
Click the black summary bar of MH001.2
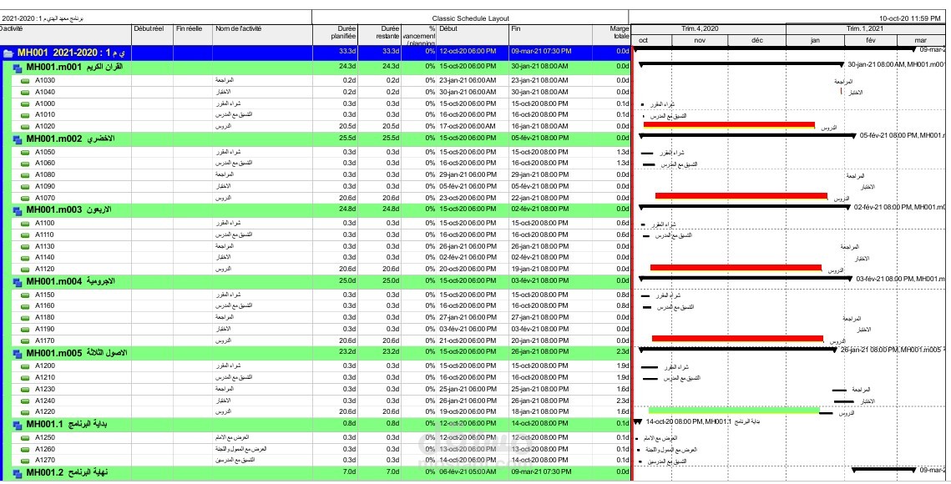pyautogui.click(x=883, y=470)
